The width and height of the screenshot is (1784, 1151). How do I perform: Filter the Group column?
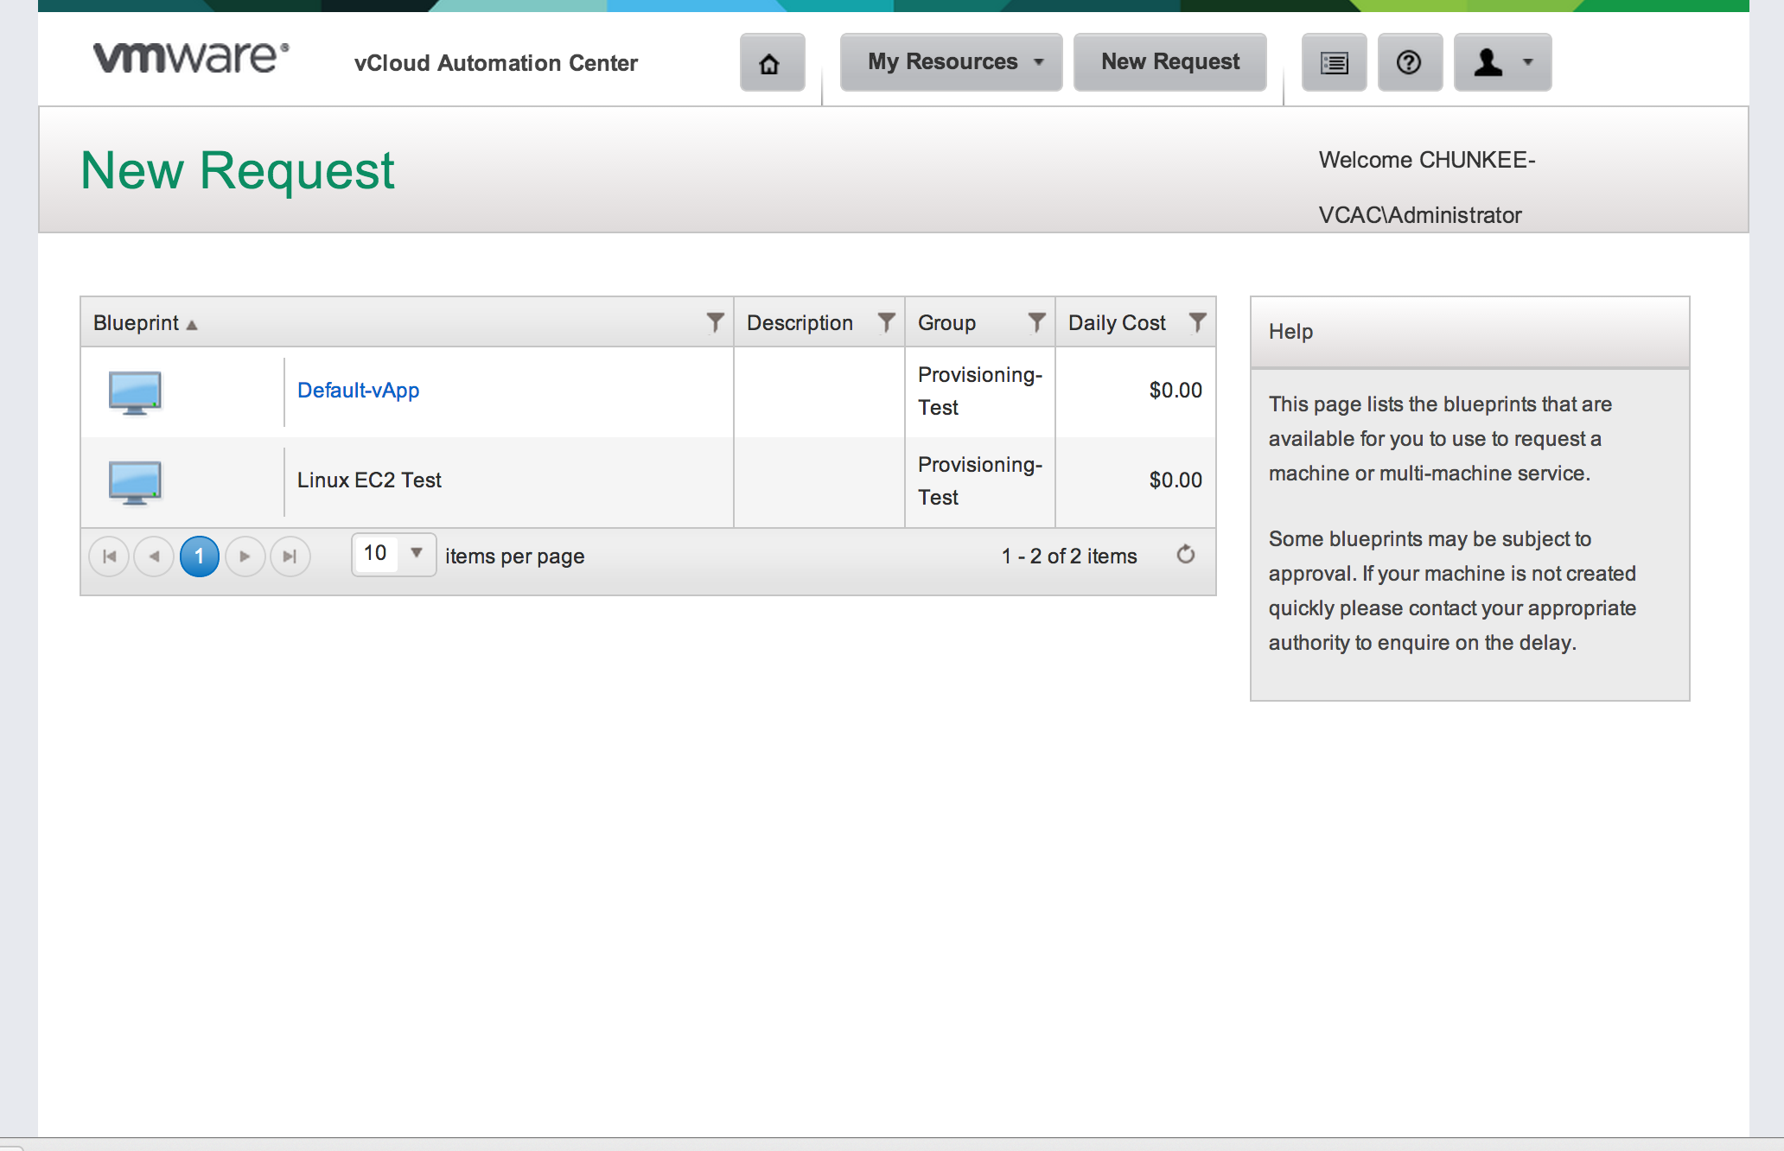click(1036, 323)
